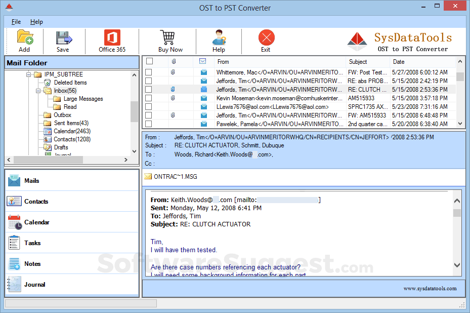Viewport: 470px width, 313px height.
Task: Collapse the IPM_SUBTREE folder node
Action: pos(28,74)
